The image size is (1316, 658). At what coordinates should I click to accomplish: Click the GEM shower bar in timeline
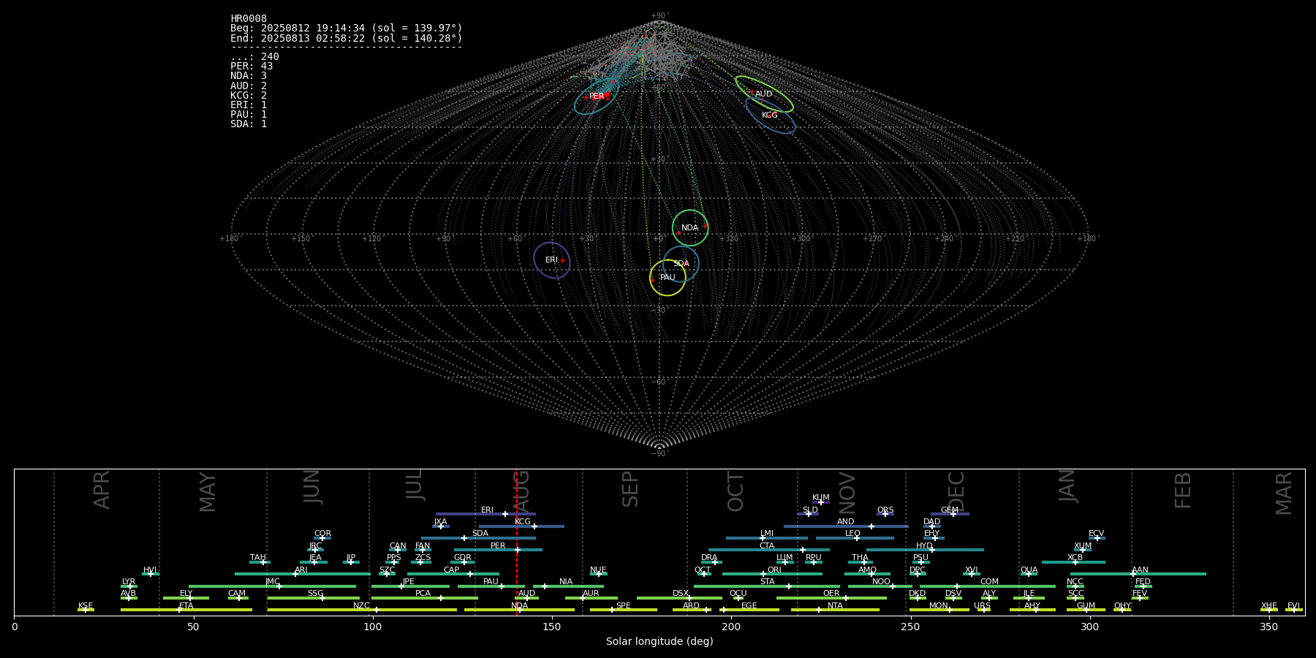click(950, 514)
